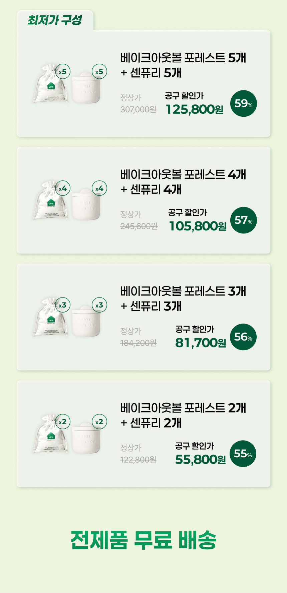The width and height of the screenshot is (287, 593).
Task: Click the 55% discount badge
Action: click(x=243, y=454)
